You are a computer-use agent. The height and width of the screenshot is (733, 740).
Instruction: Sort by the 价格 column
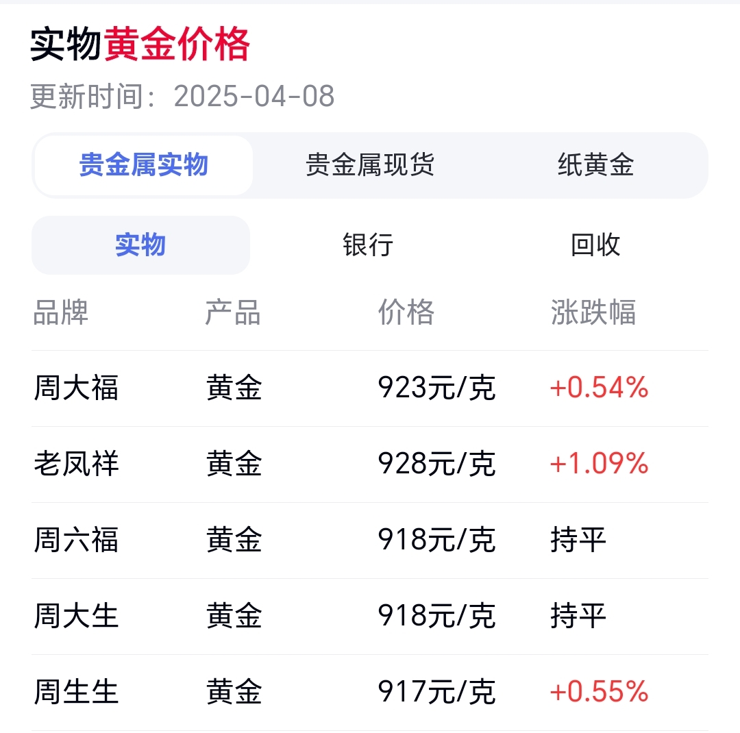(406, 313)
